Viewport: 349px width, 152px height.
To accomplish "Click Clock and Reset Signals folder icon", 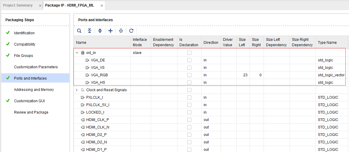I will click(83, 90).
